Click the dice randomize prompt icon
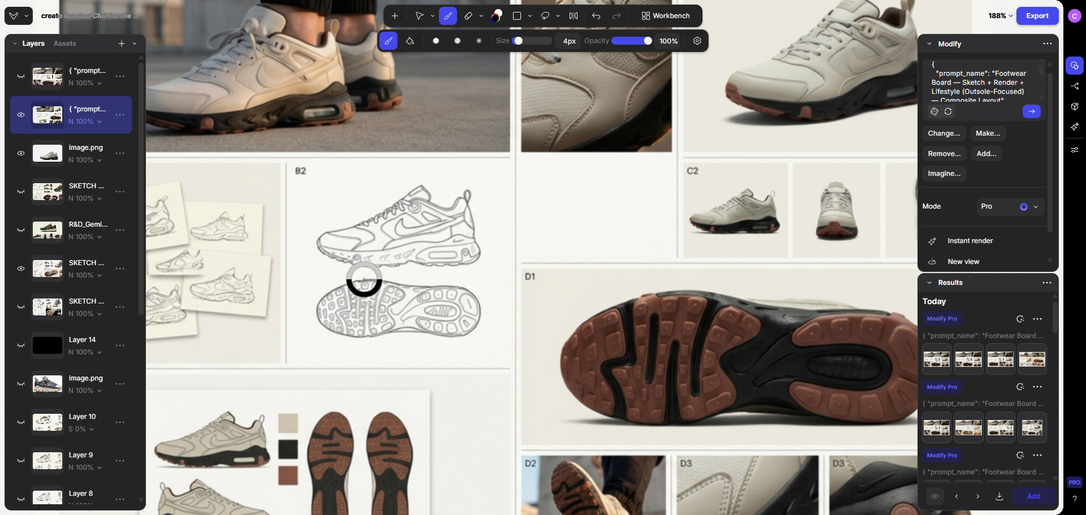Image resolution: width=1086 pixels, height=515 pixels. 934,111
